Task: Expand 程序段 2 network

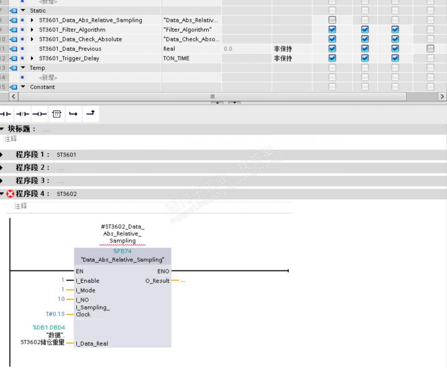Action: [2, 168]
